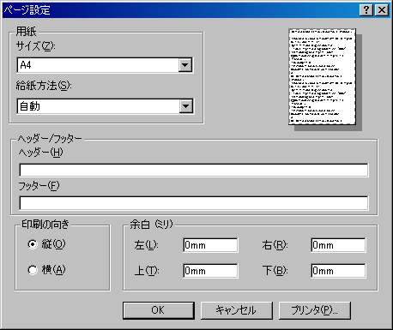Click the help question mark title button
The width and height of the screenshot is (393, 330).
366,10
